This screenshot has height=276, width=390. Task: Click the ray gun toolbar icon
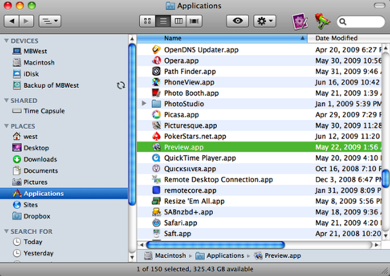[x=323, y=21]
